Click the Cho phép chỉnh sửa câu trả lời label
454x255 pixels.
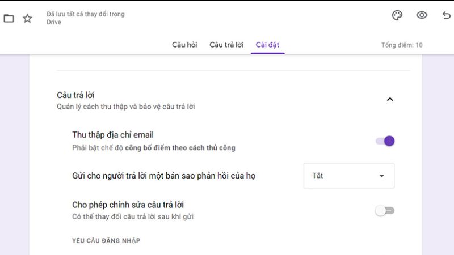pos(128,205)
